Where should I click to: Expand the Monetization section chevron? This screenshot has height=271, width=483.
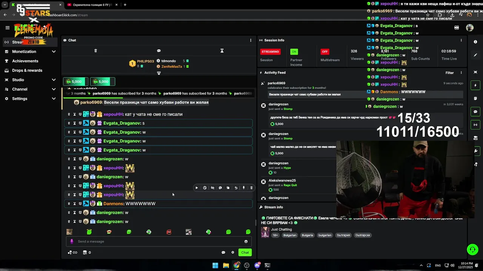pyautogui.click(x=54, y=52)
